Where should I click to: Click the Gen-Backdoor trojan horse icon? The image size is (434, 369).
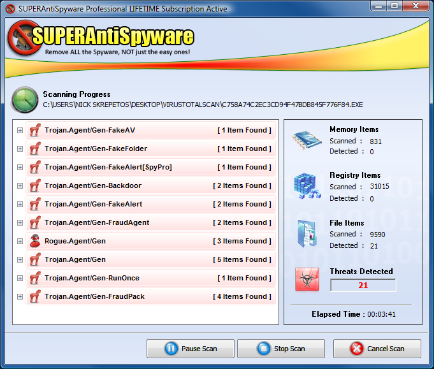click(35, 185)
